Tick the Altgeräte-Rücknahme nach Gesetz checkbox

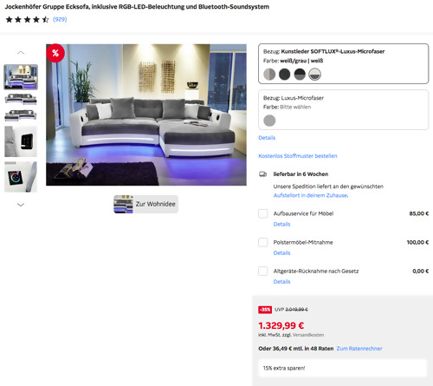[262, 272]
